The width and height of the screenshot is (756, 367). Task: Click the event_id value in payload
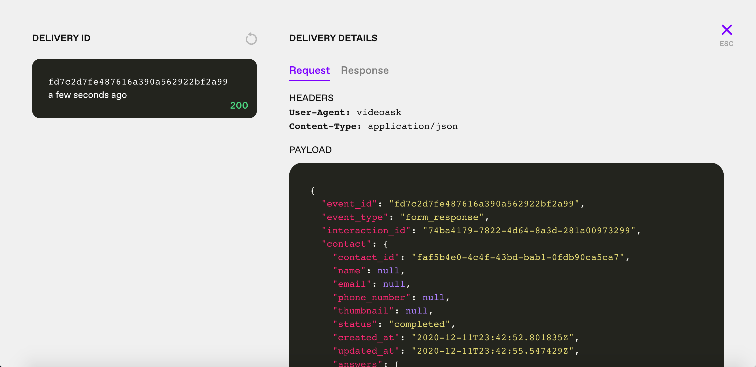484,204
